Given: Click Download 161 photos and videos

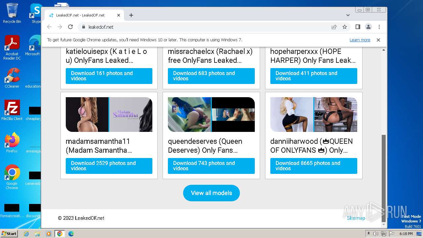Looking at the screenshot, I should [x=109, y=76].
